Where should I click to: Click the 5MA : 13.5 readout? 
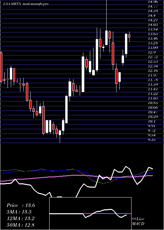19,212
